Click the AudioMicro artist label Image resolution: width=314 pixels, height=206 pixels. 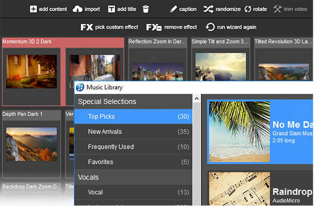[286, 201]
